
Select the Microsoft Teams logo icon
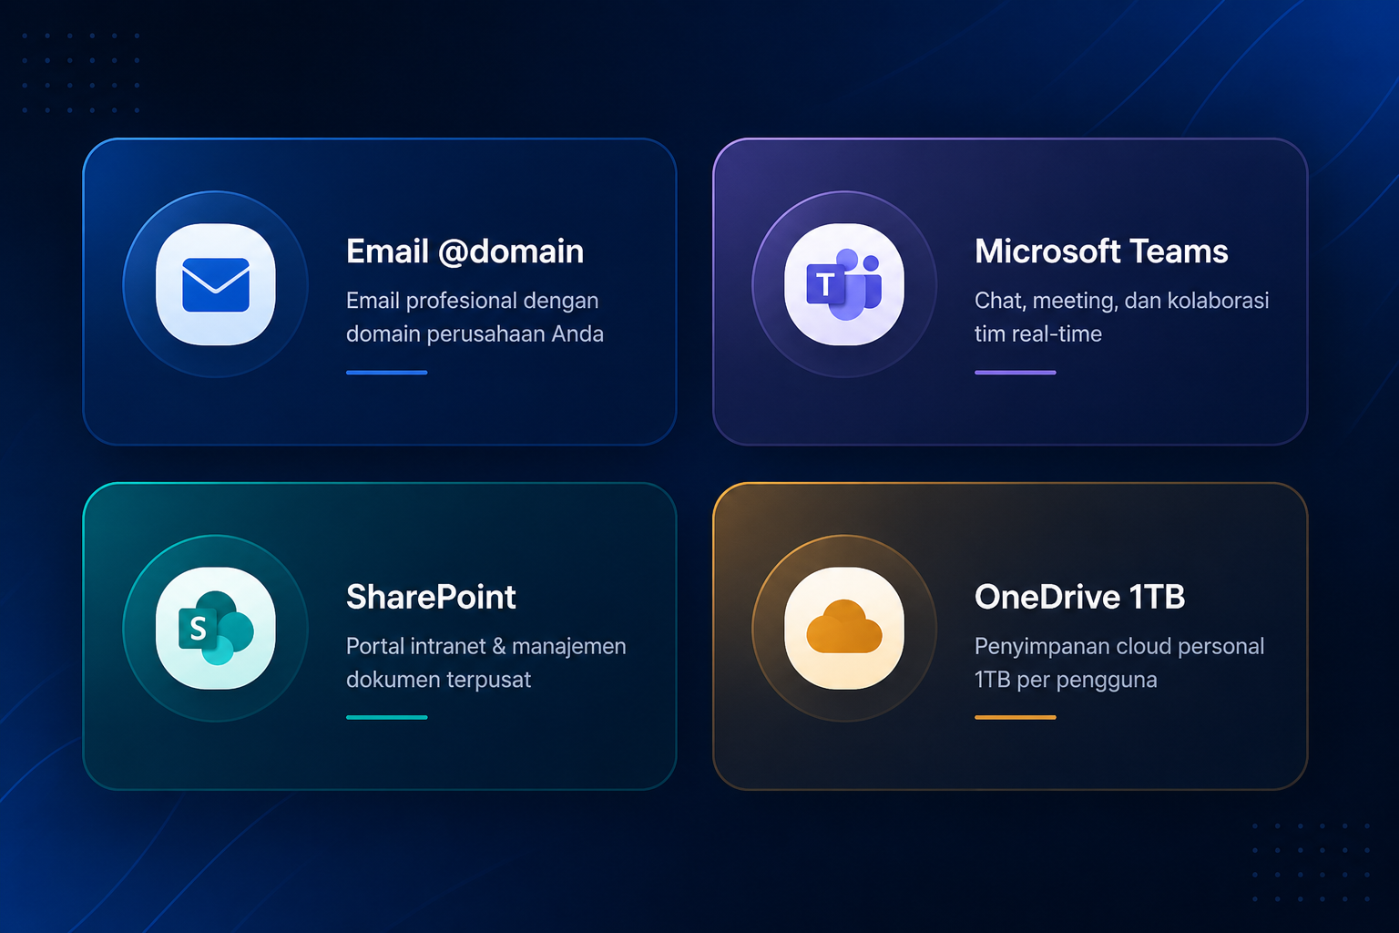[844, 284]
